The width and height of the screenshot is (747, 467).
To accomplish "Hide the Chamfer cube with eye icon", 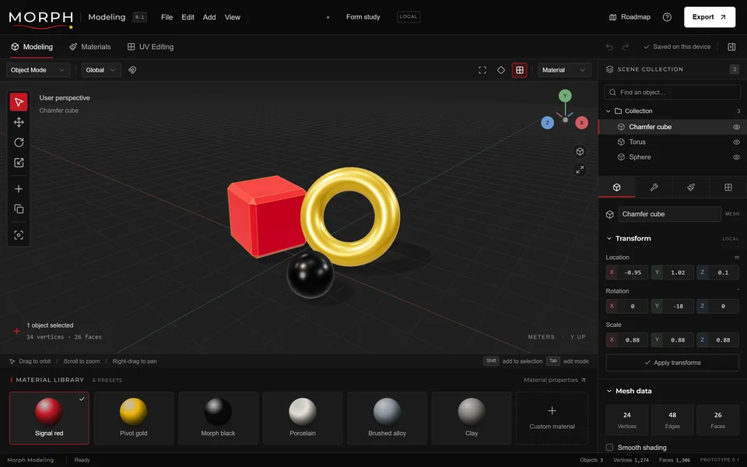I will point(736,127).
